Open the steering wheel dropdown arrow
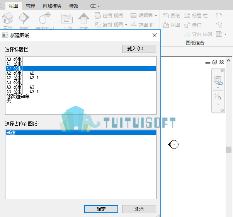 (x=218, y=88)
